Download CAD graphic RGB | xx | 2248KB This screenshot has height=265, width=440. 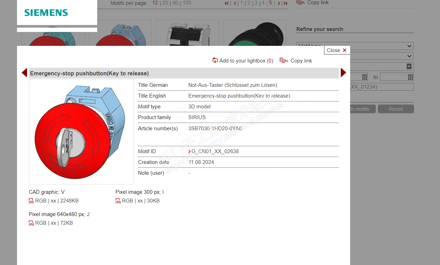(57, 201)
